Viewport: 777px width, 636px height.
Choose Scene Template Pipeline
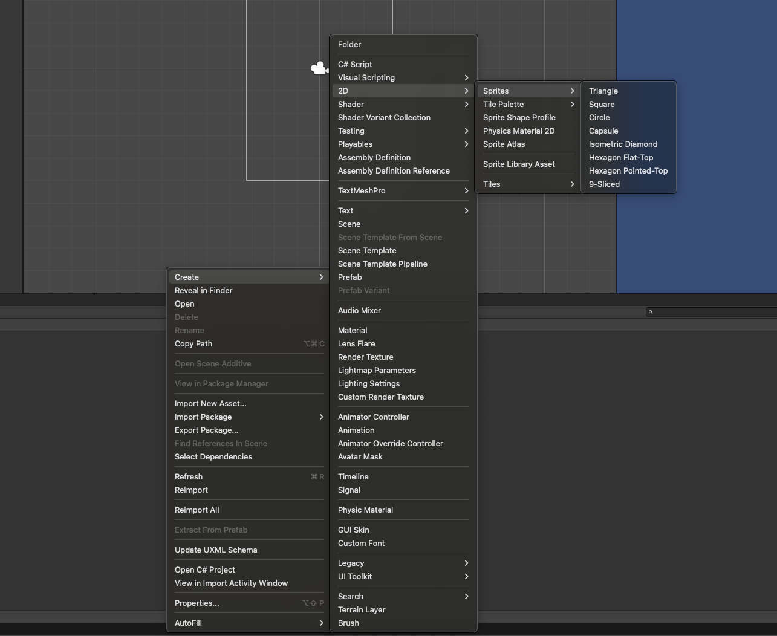pos(403,264)
